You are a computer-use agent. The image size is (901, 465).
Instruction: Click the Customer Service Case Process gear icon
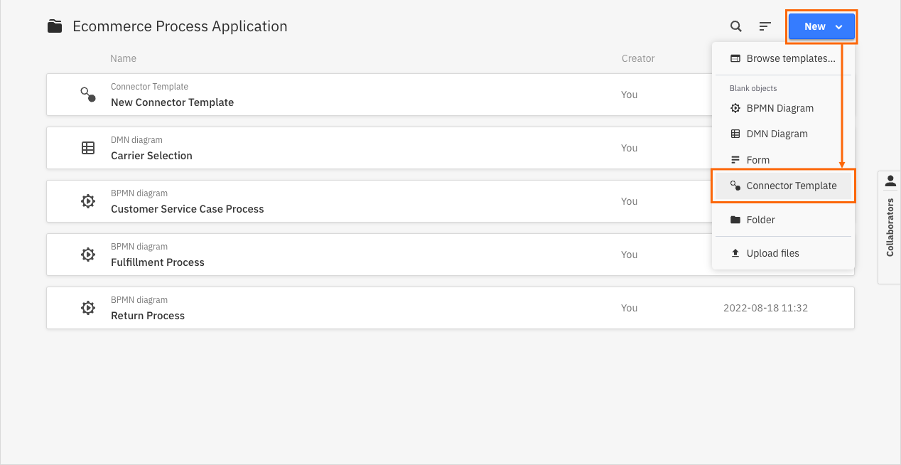[x=88, y=201]
